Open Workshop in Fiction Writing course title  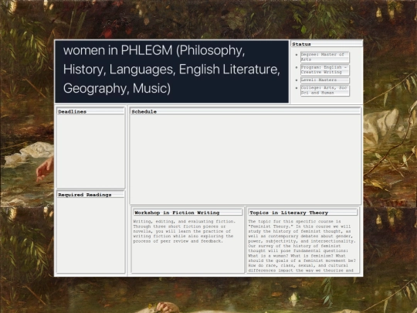(x=188, y=213)
